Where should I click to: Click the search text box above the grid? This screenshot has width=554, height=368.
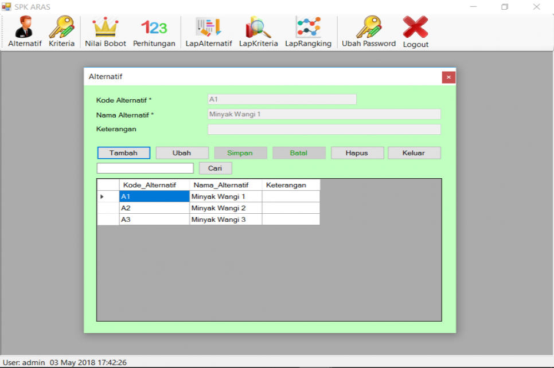(x=145, y=168)
